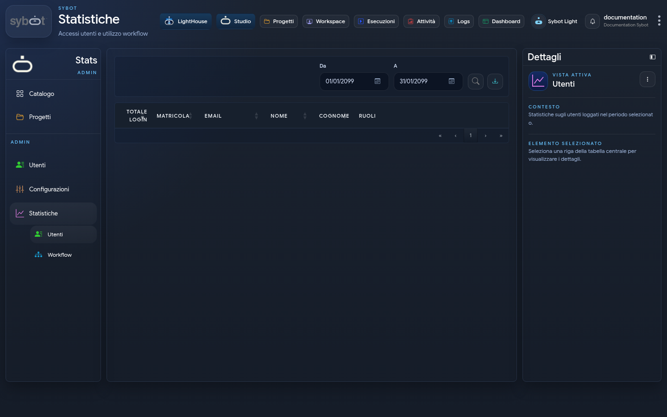Screen dimensions: 667x417
Task: Sort table by Email column
Action: 256,116
